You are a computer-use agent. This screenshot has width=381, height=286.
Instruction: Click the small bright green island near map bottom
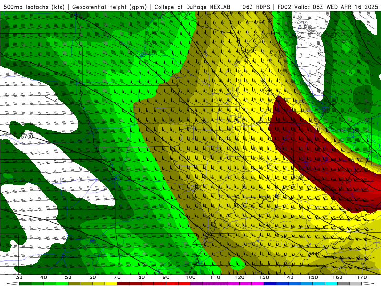point(237,264)
